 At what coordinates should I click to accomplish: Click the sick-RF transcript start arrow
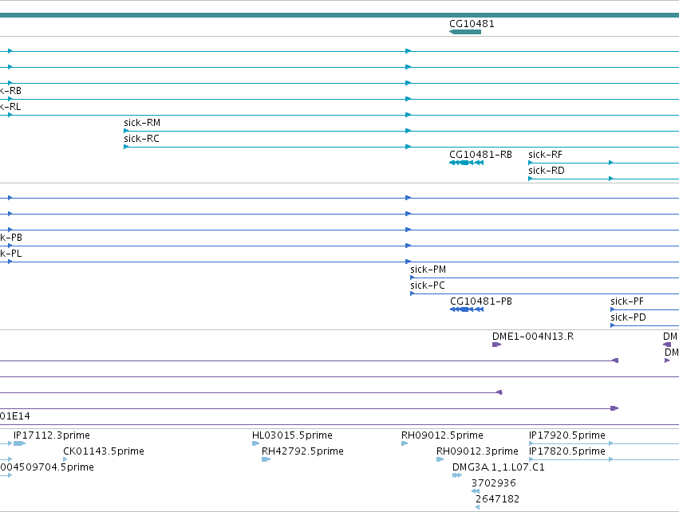click(x=531, y=163)
